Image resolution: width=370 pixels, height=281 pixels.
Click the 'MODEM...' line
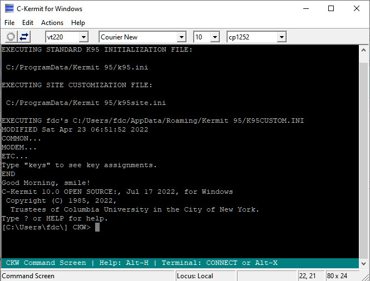[19, 148]
